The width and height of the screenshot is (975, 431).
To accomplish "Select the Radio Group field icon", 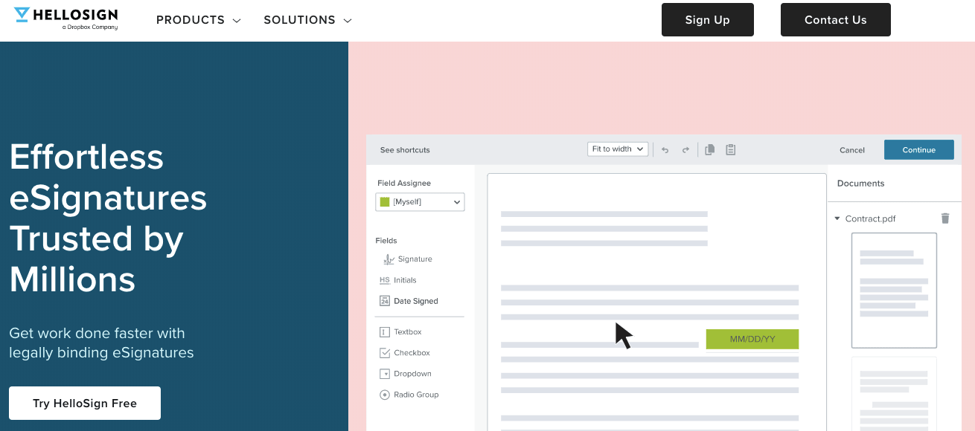I will [x=385, y=395].
